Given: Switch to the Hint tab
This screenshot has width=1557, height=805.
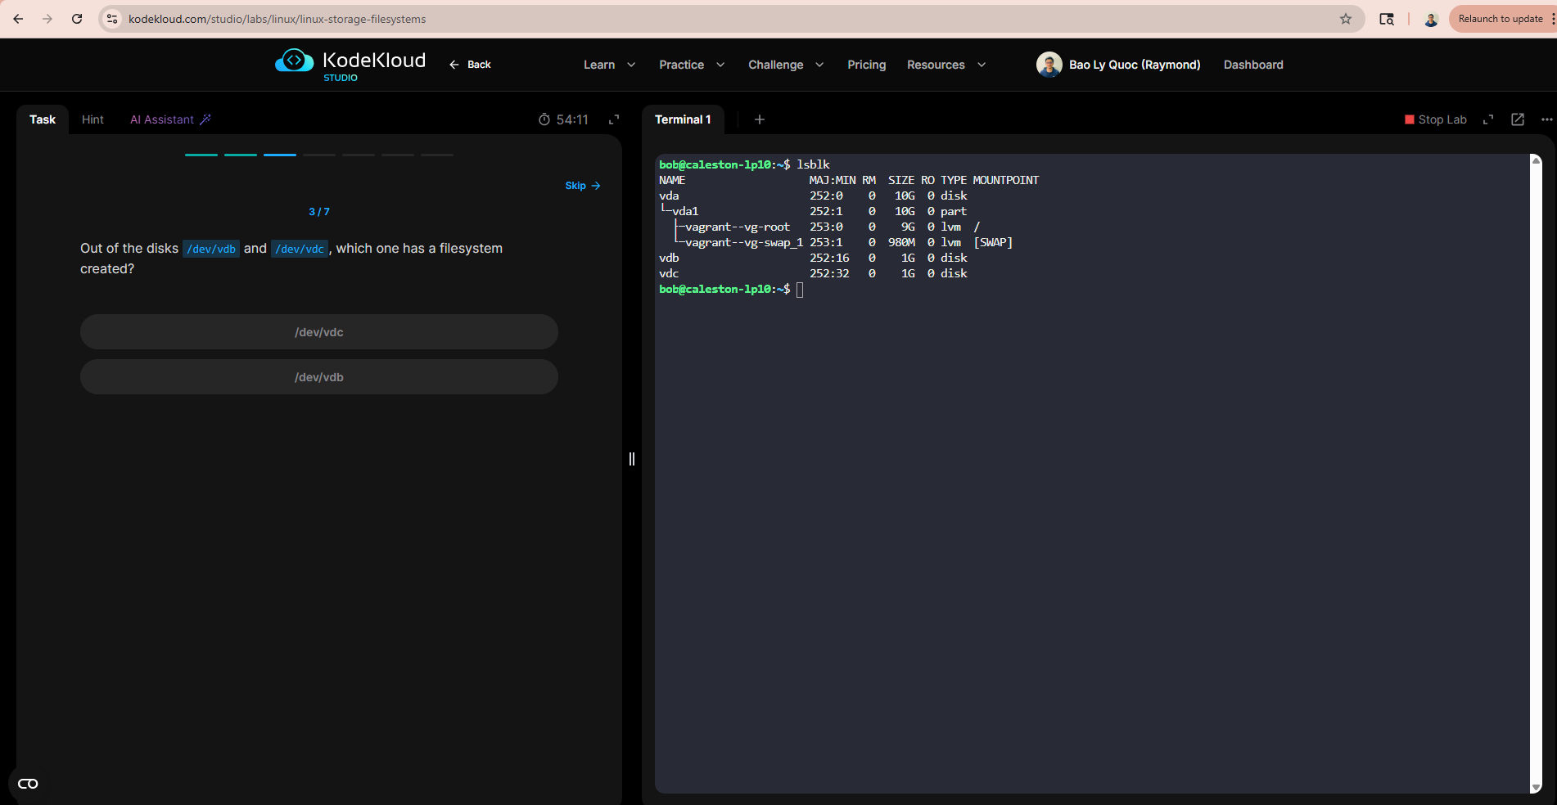Looking at the screenshot, I should pos(93,119).
